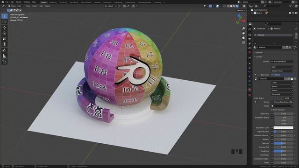Open the Object Data properties tab
This screenshot has height=168, width=299.
249,85
